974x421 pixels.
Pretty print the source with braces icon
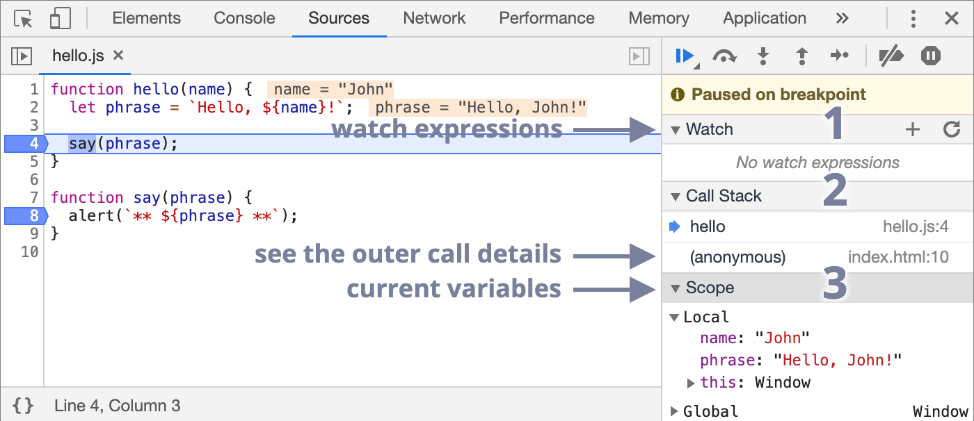(23, 406)
